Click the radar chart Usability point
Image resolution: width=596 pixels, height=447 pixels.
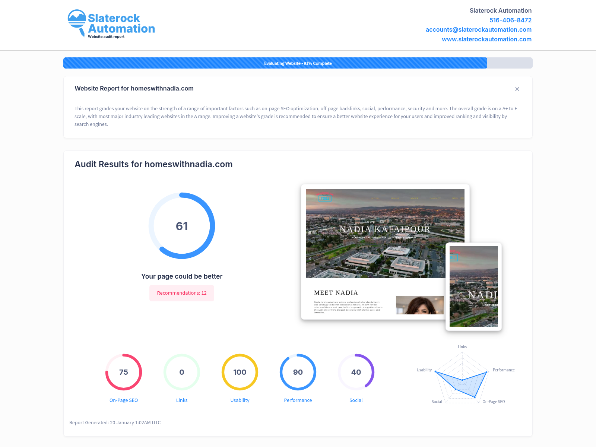point(436,371)
